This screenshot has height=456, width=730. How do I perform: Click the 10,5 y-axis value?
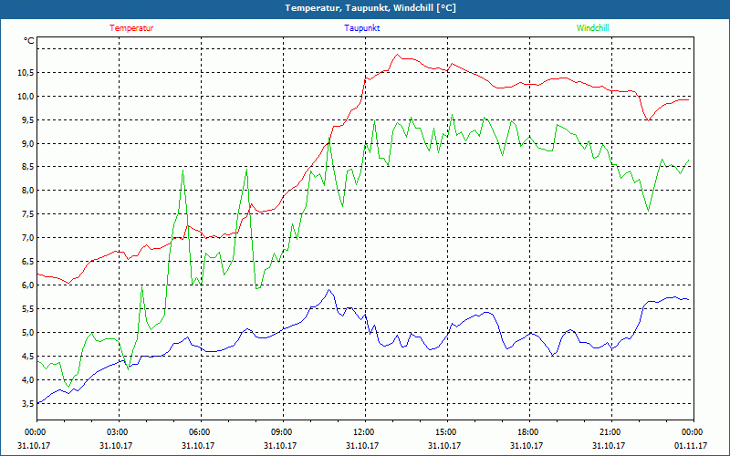pyautogui.click(x=26, y=73)
